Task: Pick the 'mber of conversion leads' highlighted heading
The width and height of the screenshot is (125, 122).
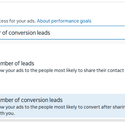Action: [31, 100]
